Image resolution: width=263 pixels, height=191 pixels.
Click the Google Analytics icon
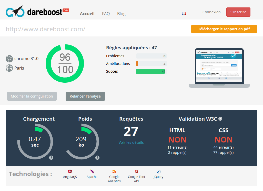tap(114, 171)
